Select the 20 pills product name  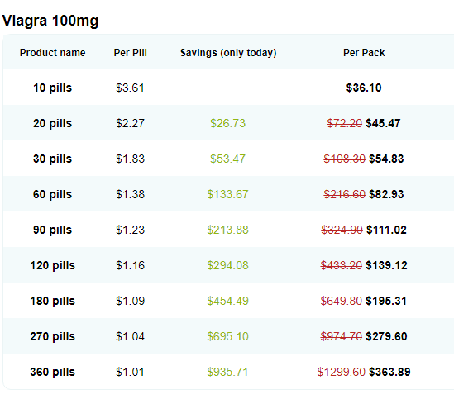point(52,123)
